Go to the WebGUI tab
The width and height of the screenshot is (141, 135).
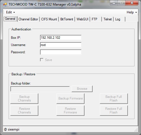(x=83, y=19)
